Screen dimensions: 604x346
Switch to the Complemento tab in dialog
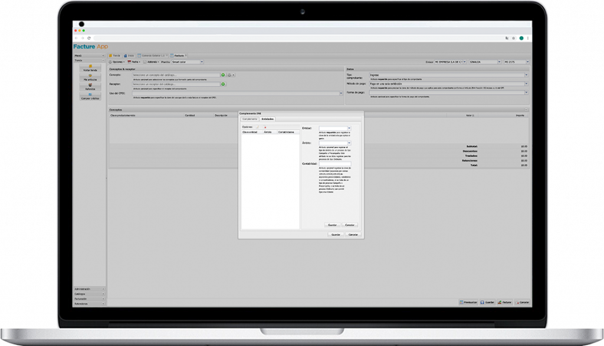point(250,119)
